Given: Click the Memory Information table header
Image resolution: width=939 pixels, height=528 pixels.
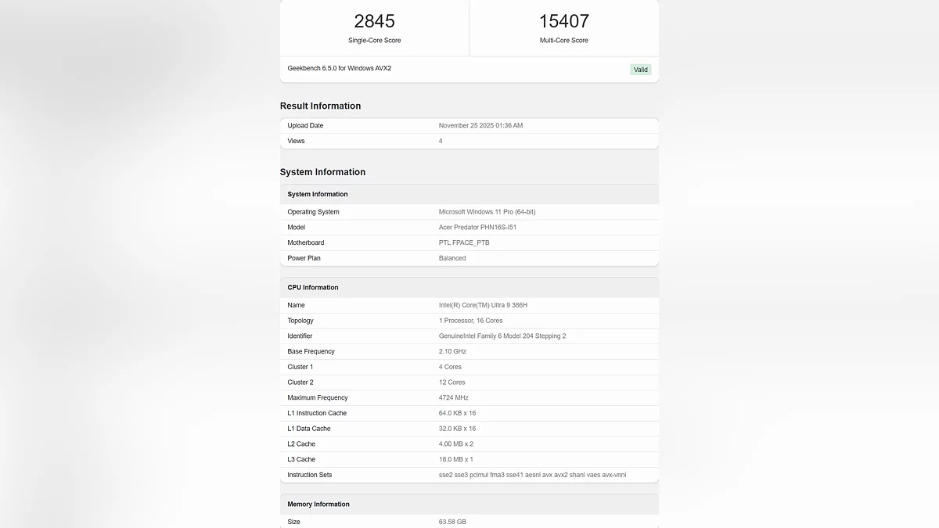Looking at the screenshot, I should 469,504.
